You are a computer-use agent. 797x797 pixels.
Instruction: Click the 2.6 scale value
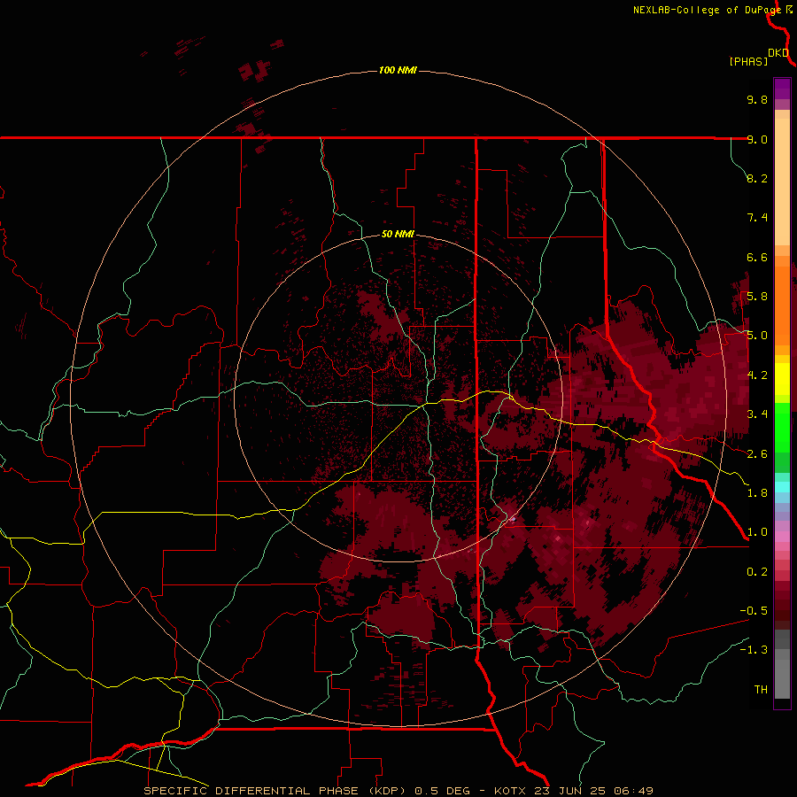point(757,454)
